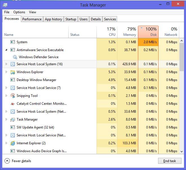Screen dimensions: 186x170
Task: Select the 38.7 MB memory cell
Action: point(128,50)
